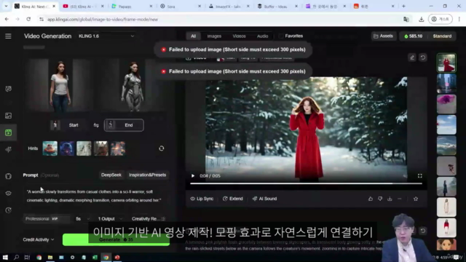Click the translate page icon in address bar
Image resolution: width=466 pixels, height=262 pixels.
406,20
